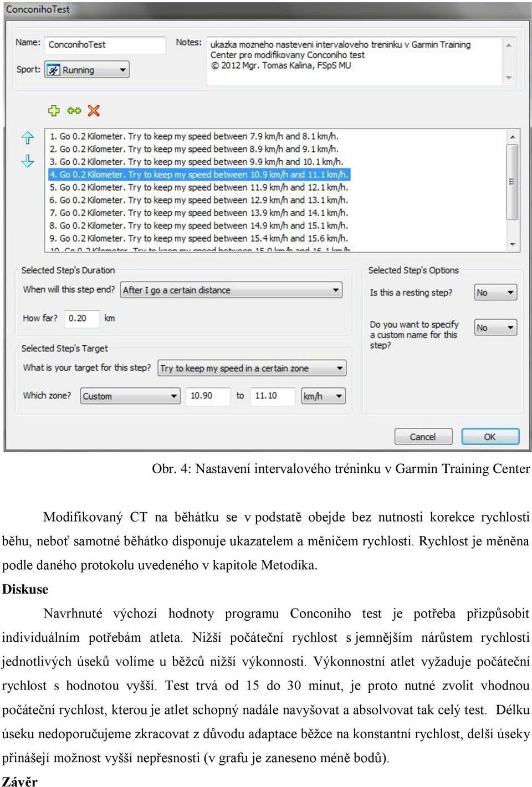Click the Cancel button
This screenshot has height=787, width=532.
pyautogui.click(x=423, y=437)
